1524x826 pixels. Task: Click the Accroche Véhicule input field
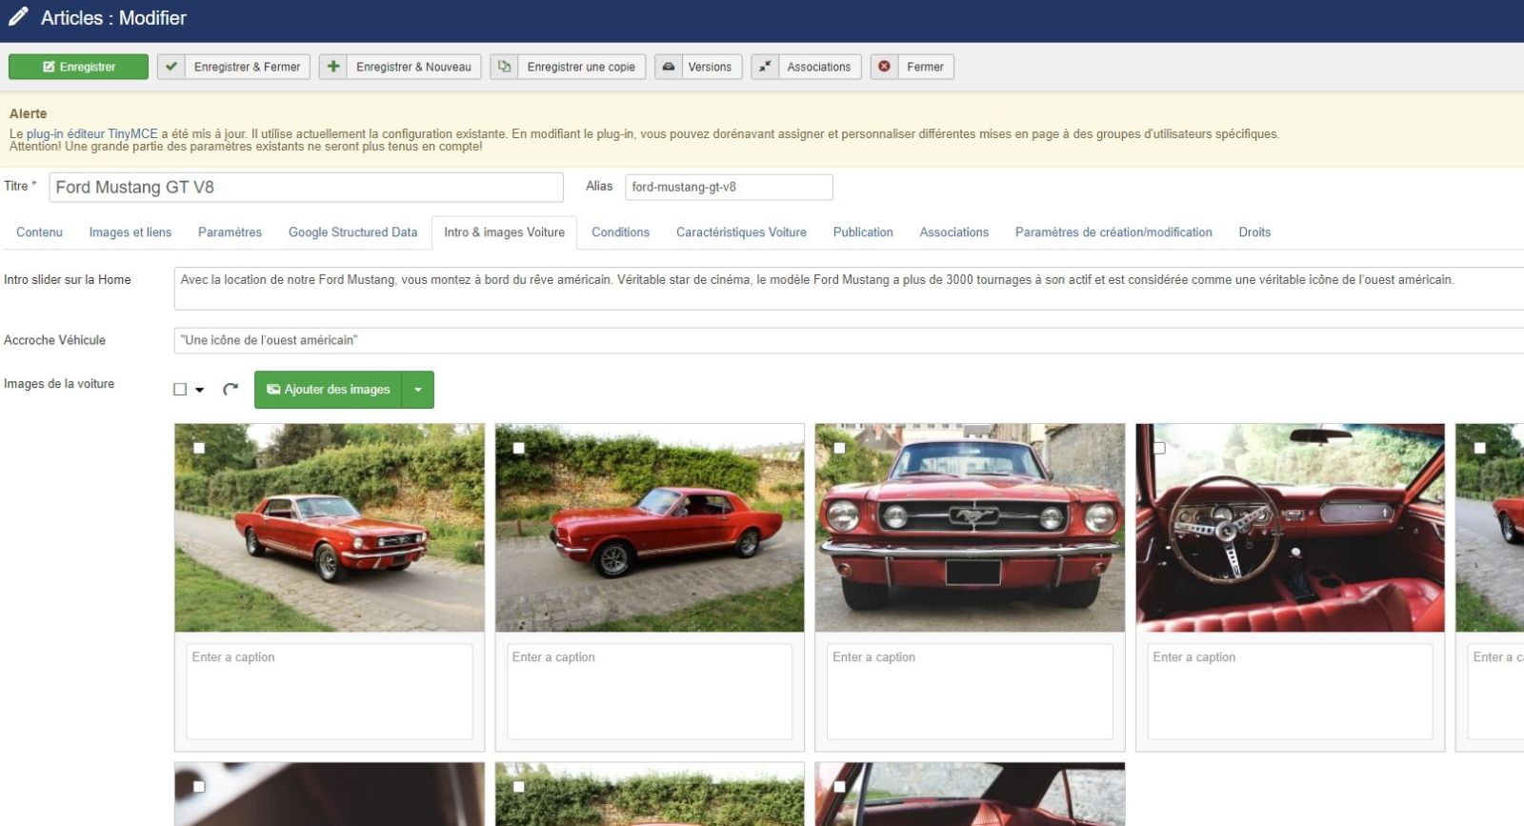(849, 340)
